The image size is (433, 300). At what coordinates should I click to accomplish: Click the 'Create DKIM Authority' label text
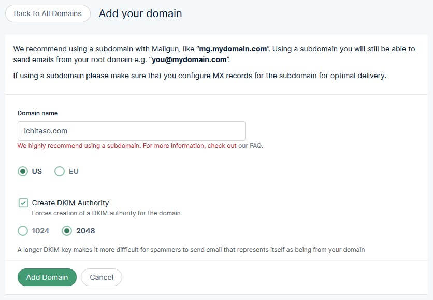point(70,203)
